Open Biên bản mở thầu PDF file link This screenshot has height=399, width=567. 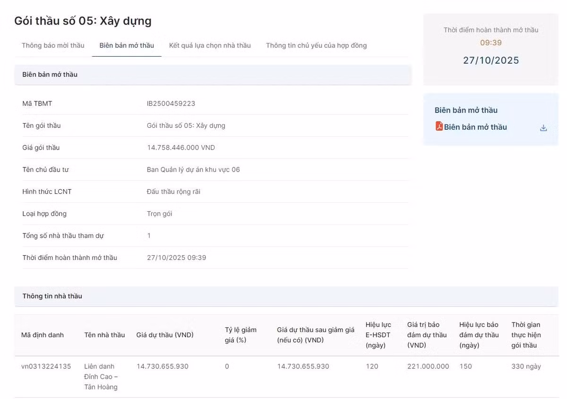click(x=475, y=127)
